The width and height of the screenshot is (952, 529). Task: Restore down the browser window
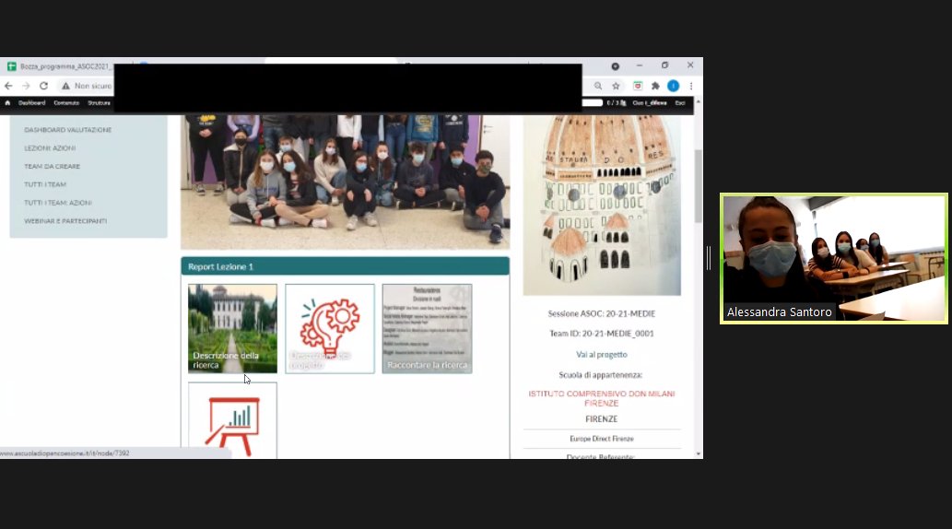(664, 65)
